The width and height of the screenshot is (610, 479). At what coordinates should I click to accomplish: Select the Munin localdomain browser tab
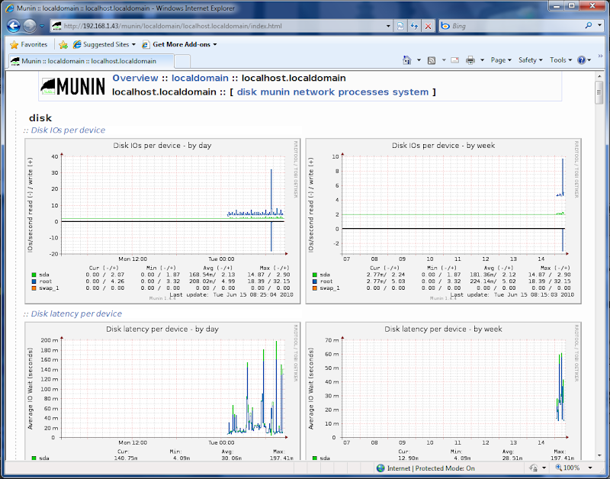[88, 61]
